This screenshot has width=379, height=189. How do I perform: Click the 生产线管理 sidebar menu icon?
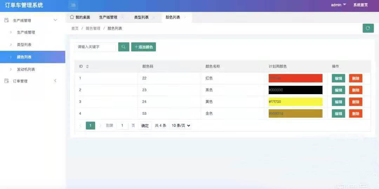(x=7, y=20)
